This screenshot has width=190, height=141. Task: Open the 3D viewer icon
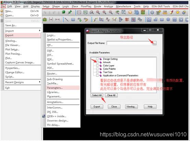coord(136,12)
